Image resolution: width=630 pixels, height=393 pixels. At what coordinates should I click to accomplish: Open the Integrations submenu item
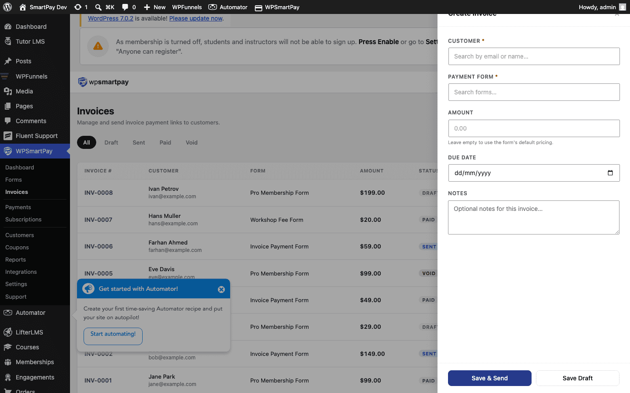21,272
